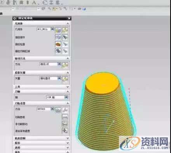Collapse the 刀轨设置 section
Screen dimensions: 171x153
click(68, 103)
